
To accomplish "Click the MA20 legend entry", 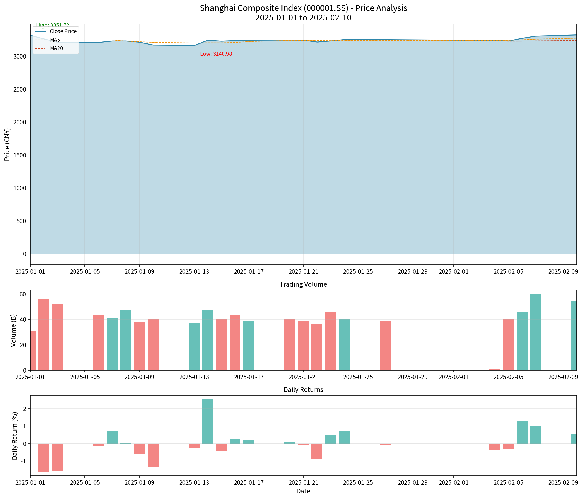I will [56, 48].
